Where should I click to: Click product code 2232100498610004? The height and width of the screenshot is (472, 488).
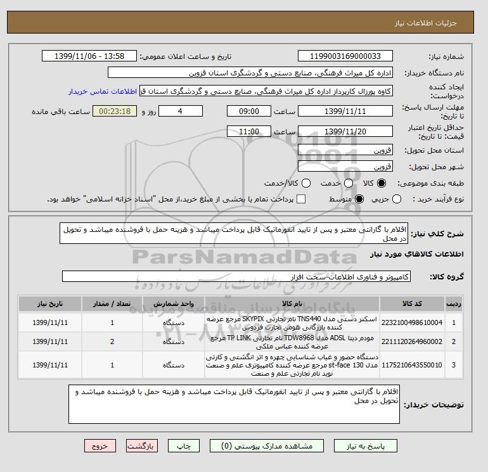click(x=412, y=322)
